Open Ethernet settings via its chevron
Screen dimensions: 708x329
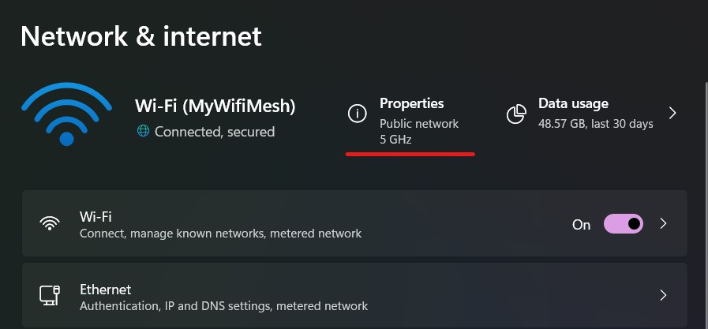point(663,295)
